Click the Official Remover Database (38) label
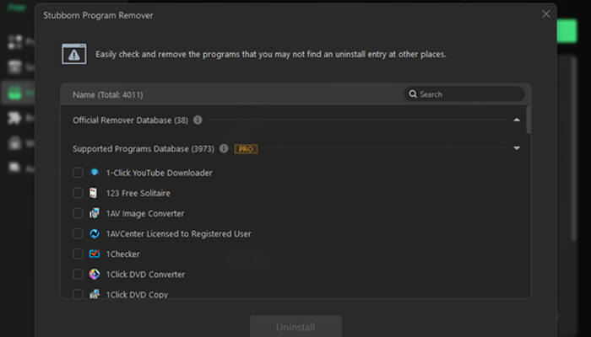Screen dimensions: 591x337 click(x=130, y=120)
